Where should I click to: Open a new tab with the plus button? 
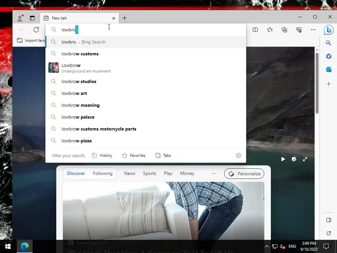point(124,18)
